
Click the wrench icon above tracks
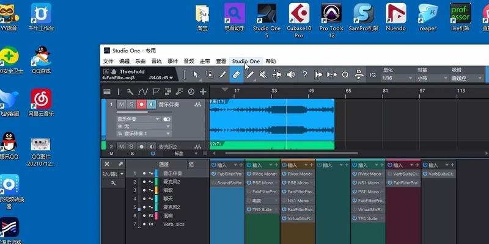click(130, 91)
